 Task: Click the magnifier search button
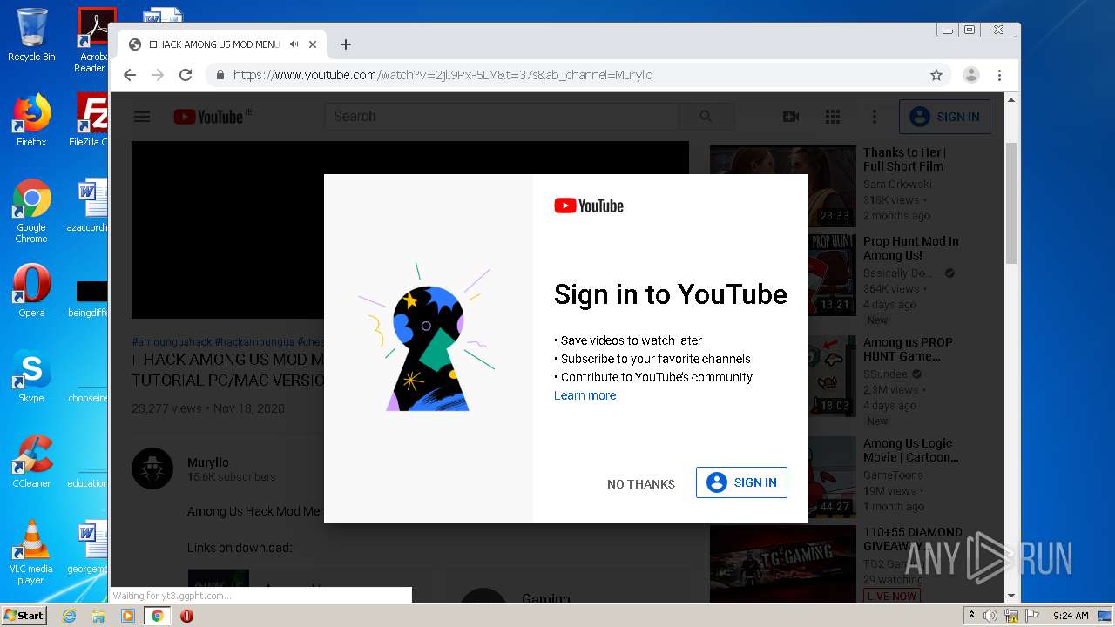706,117
